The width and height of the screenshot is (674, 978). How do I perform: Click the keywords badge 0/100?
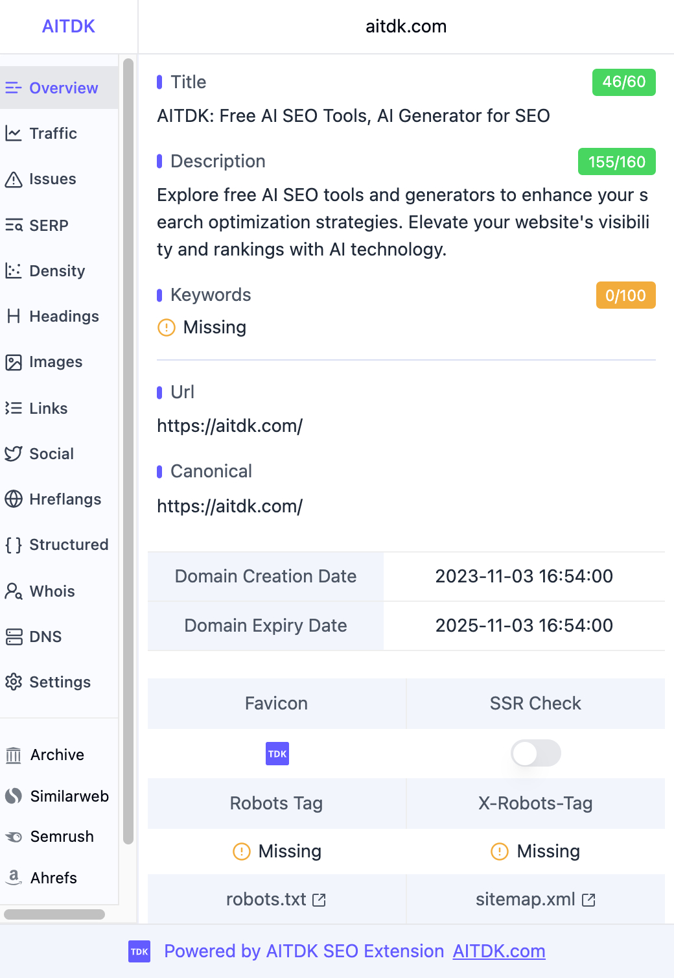[626, 295]
